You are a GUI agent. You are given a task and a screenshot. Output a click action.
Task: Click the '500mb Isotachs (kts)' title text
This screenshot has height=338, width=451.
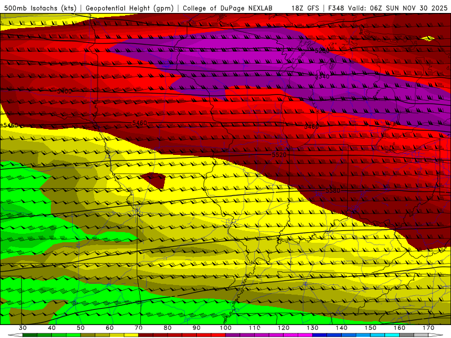coord(40,8)
